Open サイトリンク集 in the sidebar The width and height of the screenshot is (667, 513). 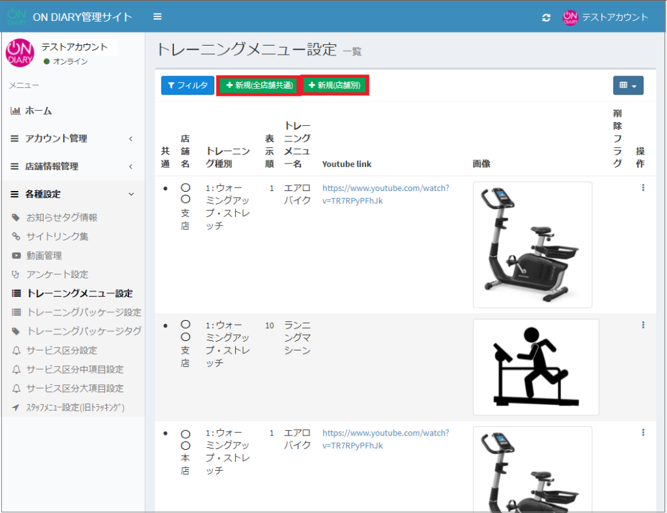coord(57,237)
